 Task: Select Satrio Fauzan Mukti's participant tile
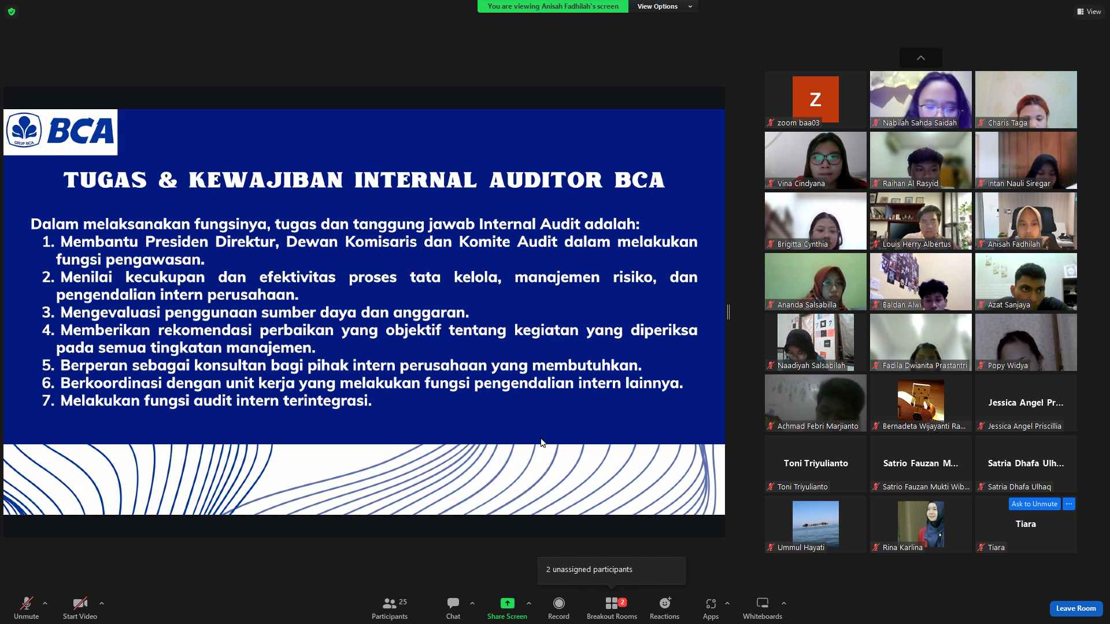921,463
